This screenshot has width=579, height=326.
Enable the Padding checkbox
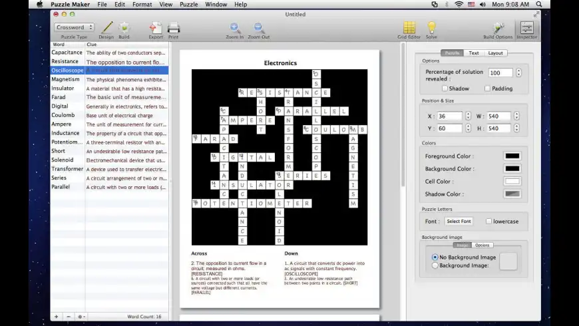488,88
